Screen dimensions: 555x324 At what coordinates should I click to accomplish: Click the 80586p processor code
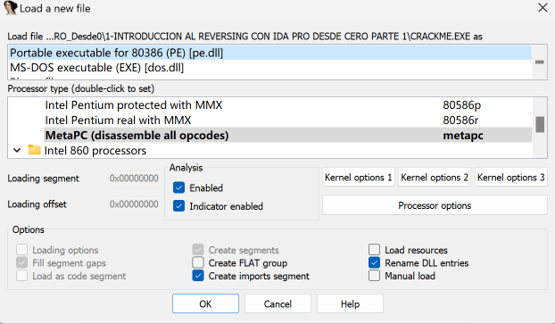point(462,105)
